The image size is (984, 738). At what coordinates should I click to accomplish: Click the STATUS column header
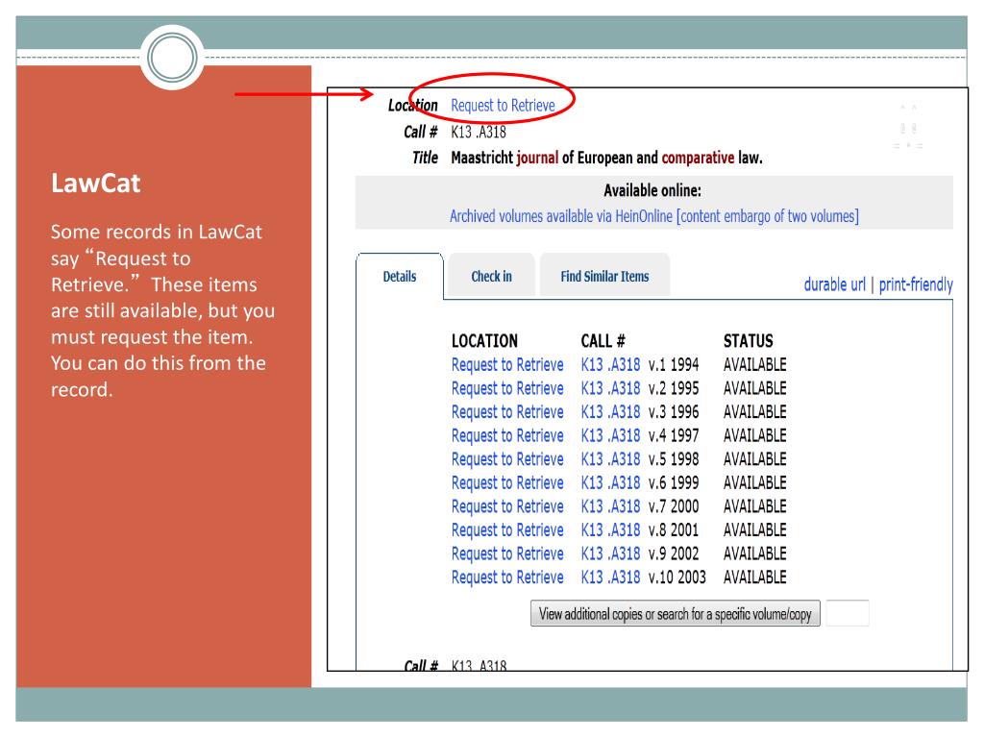(748, 341)
